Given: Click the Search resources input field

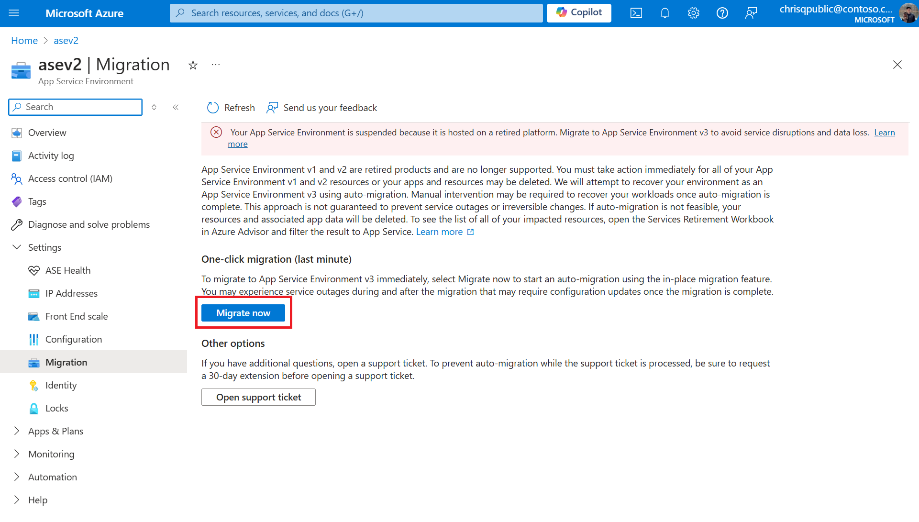Looking at the screenshot, I should (x=356, y=12).
